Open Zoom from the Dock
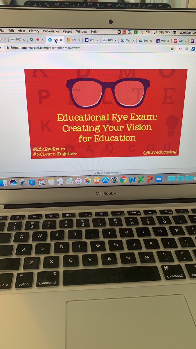The image size is (196, 349). (x=159, y=179)
